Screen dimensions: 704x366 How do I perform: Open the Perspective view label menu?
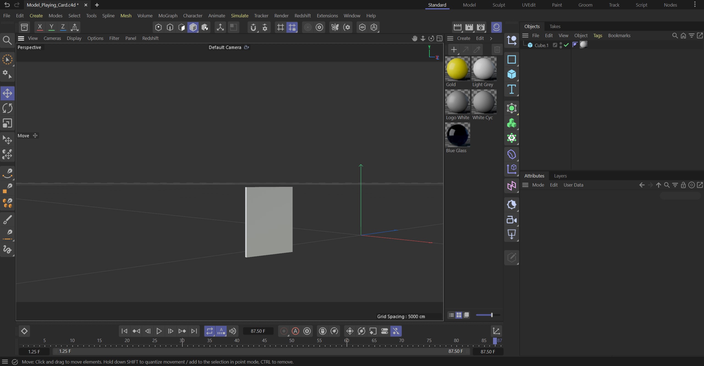click(x=29, y=47)
